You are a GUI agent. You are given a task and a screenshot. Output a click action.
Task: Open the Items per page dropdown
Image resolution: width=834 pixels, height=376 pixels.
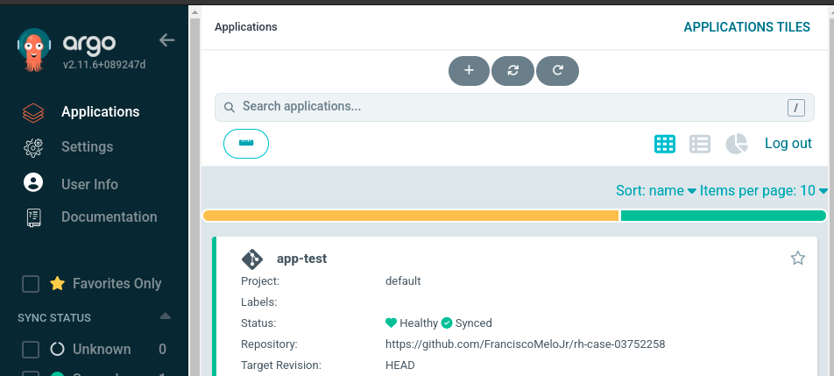763,190
